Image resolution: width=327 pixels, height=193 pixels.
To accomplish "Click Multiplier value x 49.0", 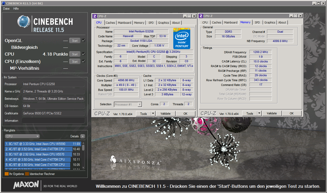I will click(x=127, y=85).
